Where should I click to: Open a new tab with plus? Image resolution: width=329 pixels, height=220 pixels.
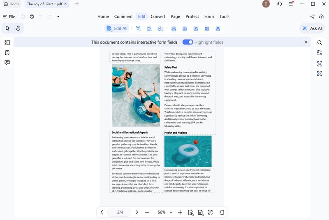pos(77,4)
